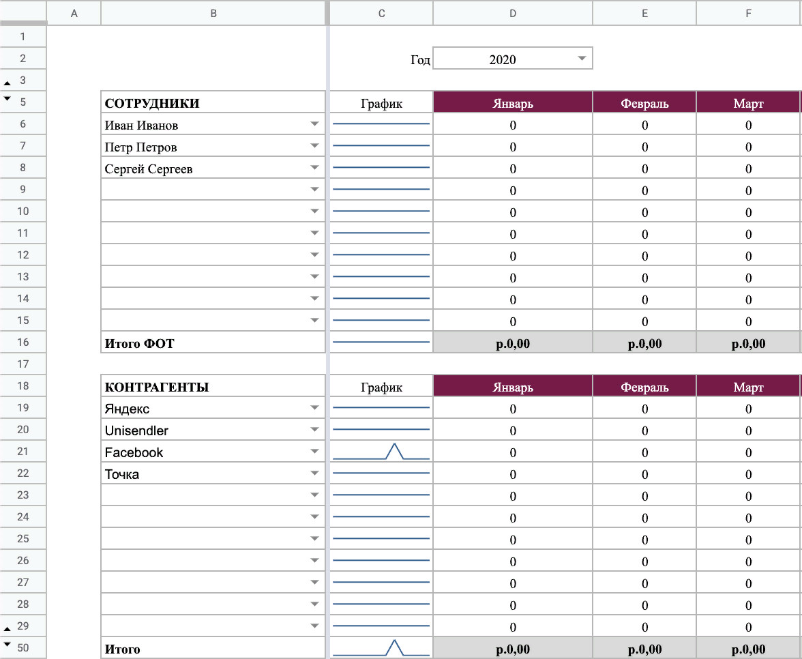Viewport: 802px width, 659px height.
Task: Click March value for Facebook
Action: click(748, 452)
